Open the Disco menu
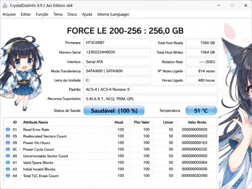The height and width of the screenshot is (189, 252). click(72, 15)
